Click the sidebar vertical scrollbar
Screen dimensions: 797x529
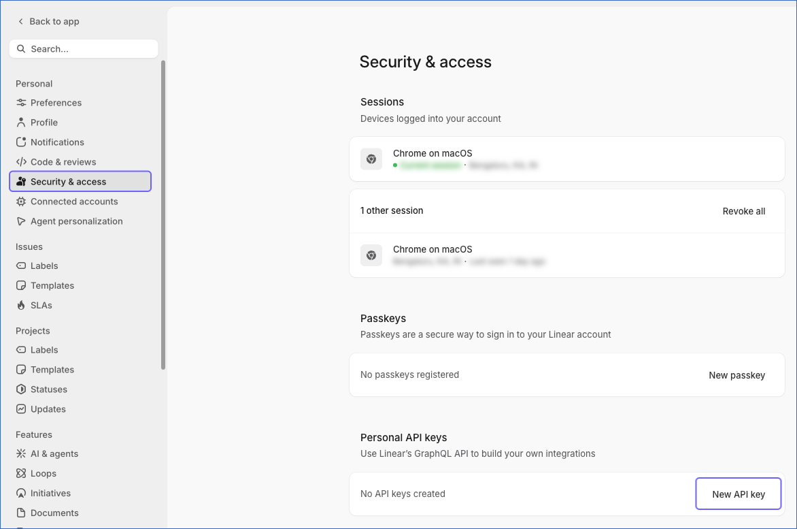[163, 214]
